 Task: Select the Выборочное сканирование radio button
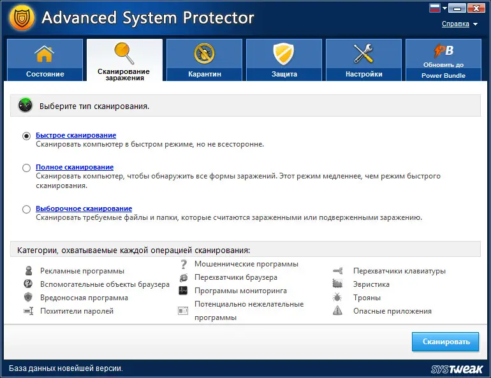26,209
